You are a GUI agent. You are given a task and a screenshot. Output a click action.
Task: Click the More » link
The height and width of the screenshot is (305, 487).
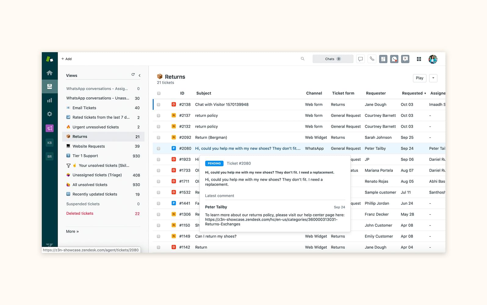click(72, 231)
